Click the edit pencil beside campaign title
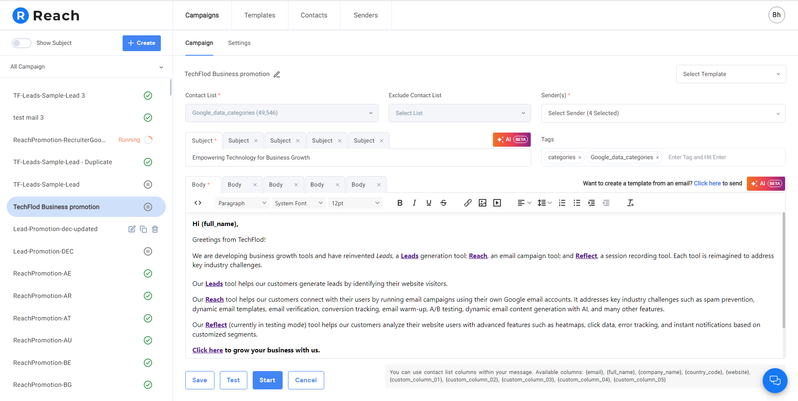 coord(277,74)
